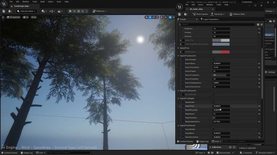Open Output Log in main editor status bar
Image resolution: width=277 pixels, height=155 pixels.
point(27,153)
